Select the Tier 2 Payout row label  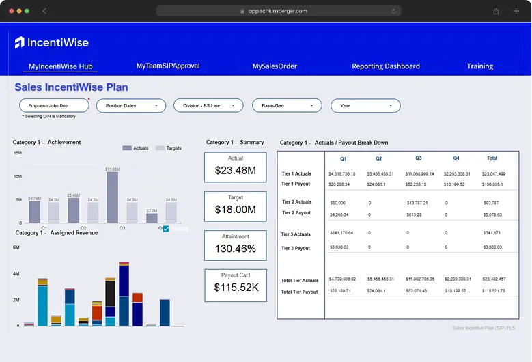click(x=296, y=212)
